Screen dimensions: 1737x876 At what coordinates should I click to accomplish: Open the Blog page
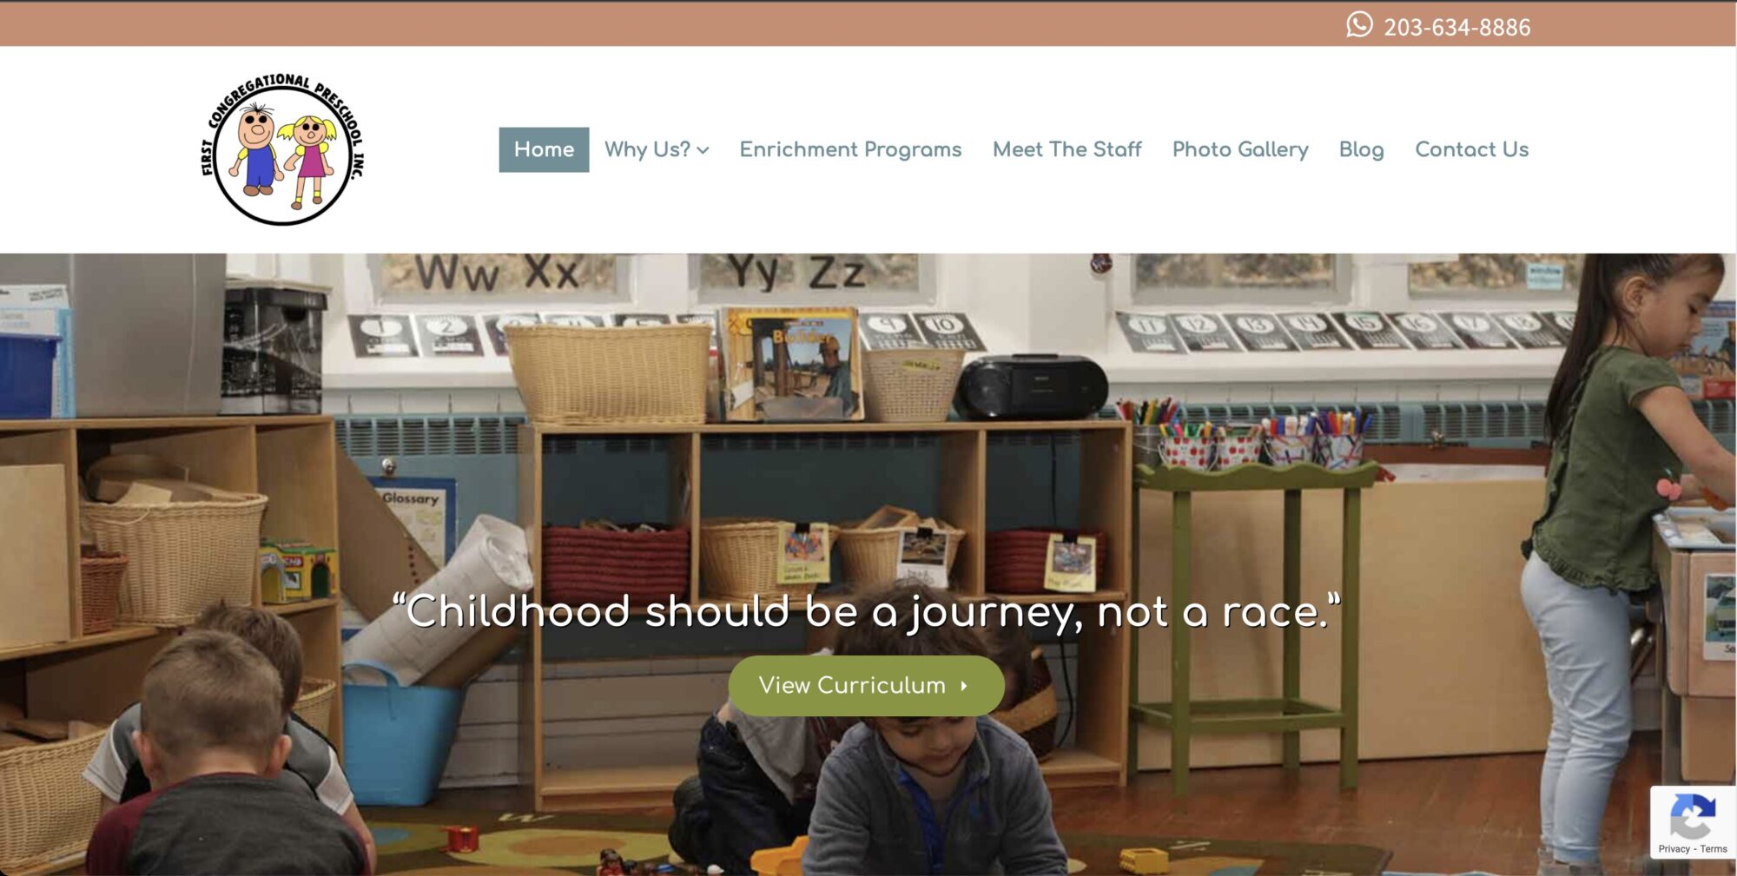click(x=1361, y=149)
